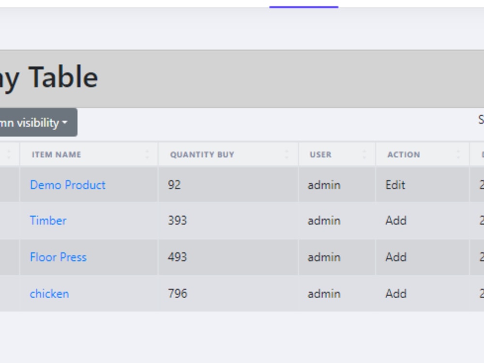Click the QUANTITY BUY header text

(x=202, y=154)
